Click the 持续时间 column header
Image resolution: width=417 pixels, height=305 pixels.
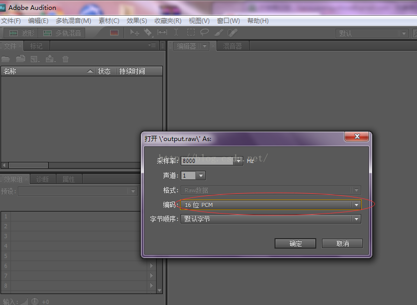point(139,71)
